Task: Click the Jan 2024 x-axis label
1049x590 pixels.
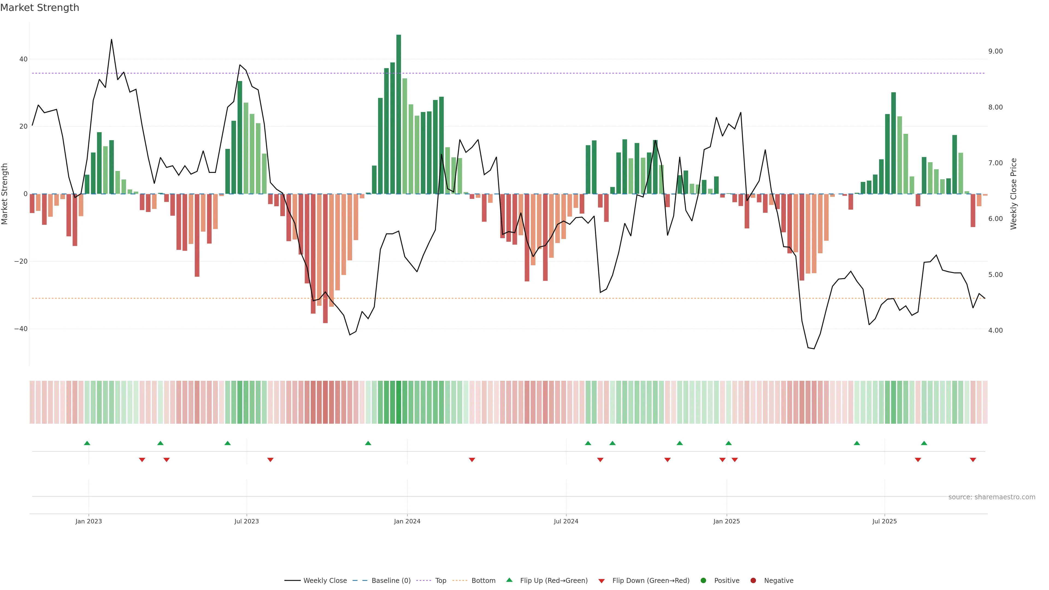Action: [x=407, y=521]
